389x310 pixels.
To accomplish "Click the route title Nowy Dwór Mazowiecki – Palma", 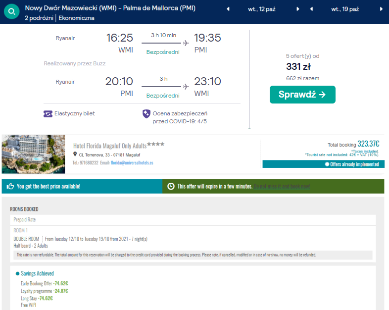I will coord(110,8).
